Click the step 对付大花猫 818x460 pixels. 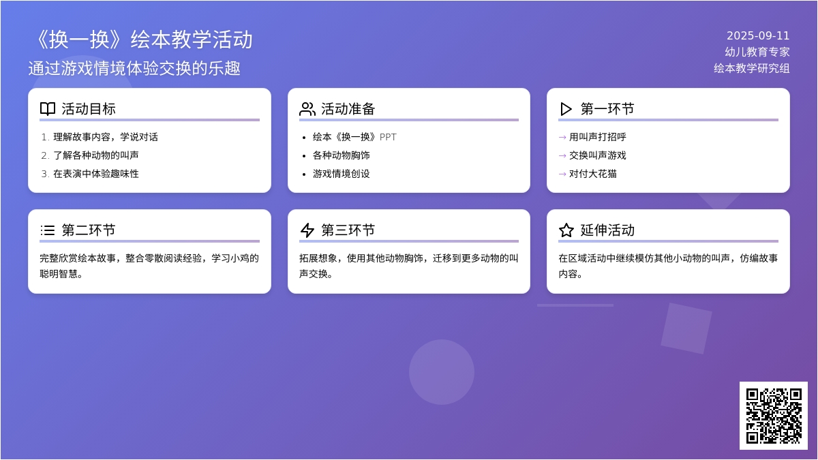(x=593, y=174)
